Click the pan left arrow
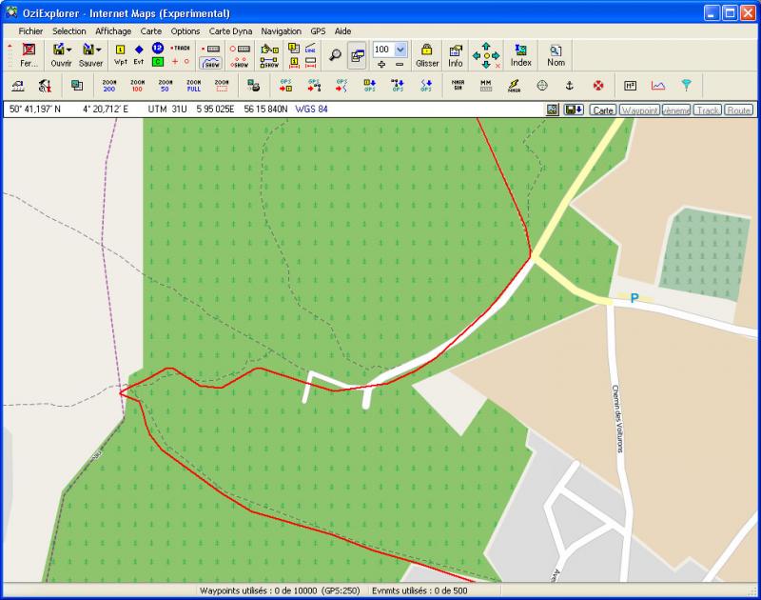 [477, 56]
